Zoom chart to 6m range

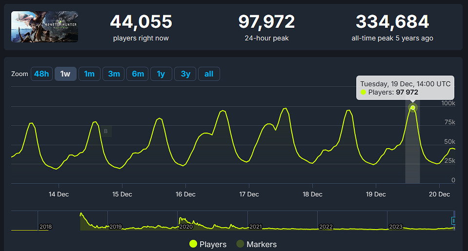click(x=138, y=74)
